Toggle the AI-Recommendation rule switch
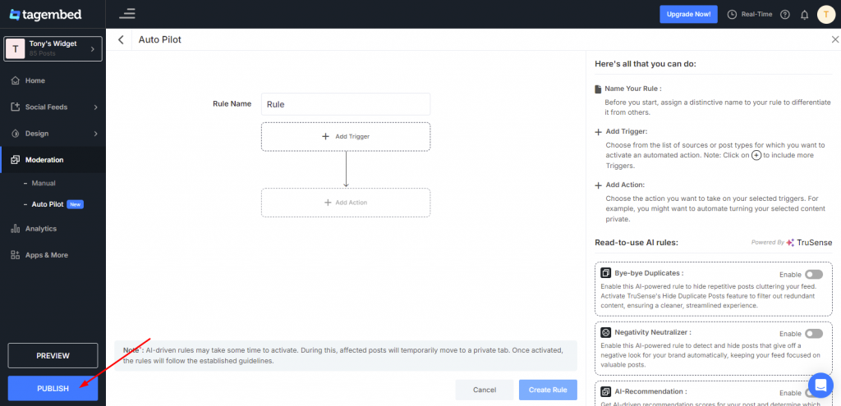 point(814,393)
